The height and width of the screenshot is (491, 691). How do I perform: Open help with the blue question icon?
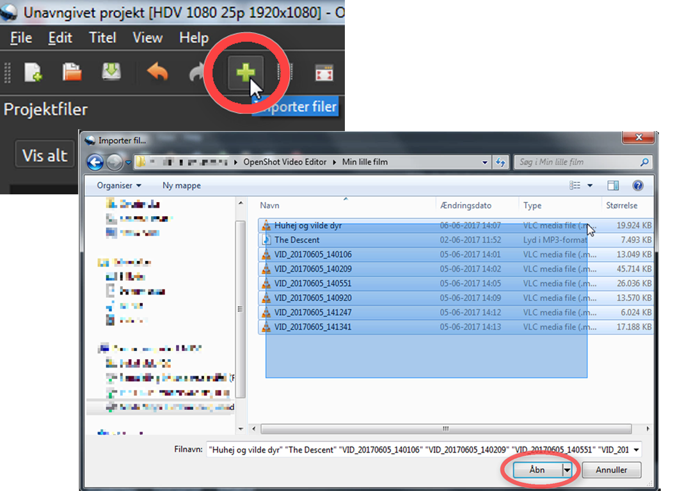pos(638,185)
